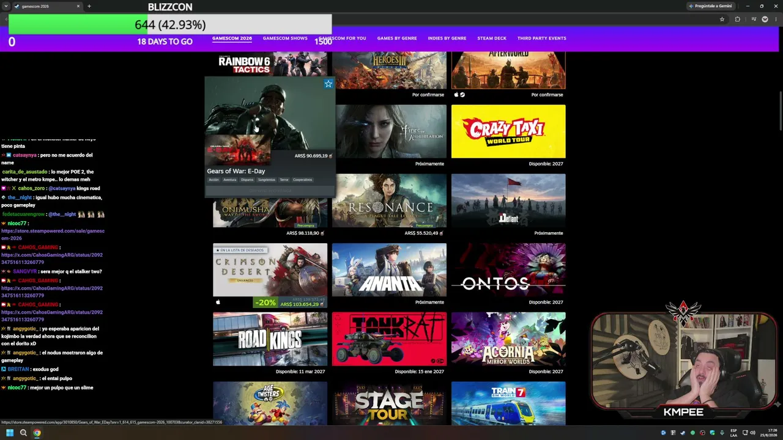783x440 pixels.
Task: Click the Gears of War: E-Day title
Action: pyautogui.click(x=236, y=171)
